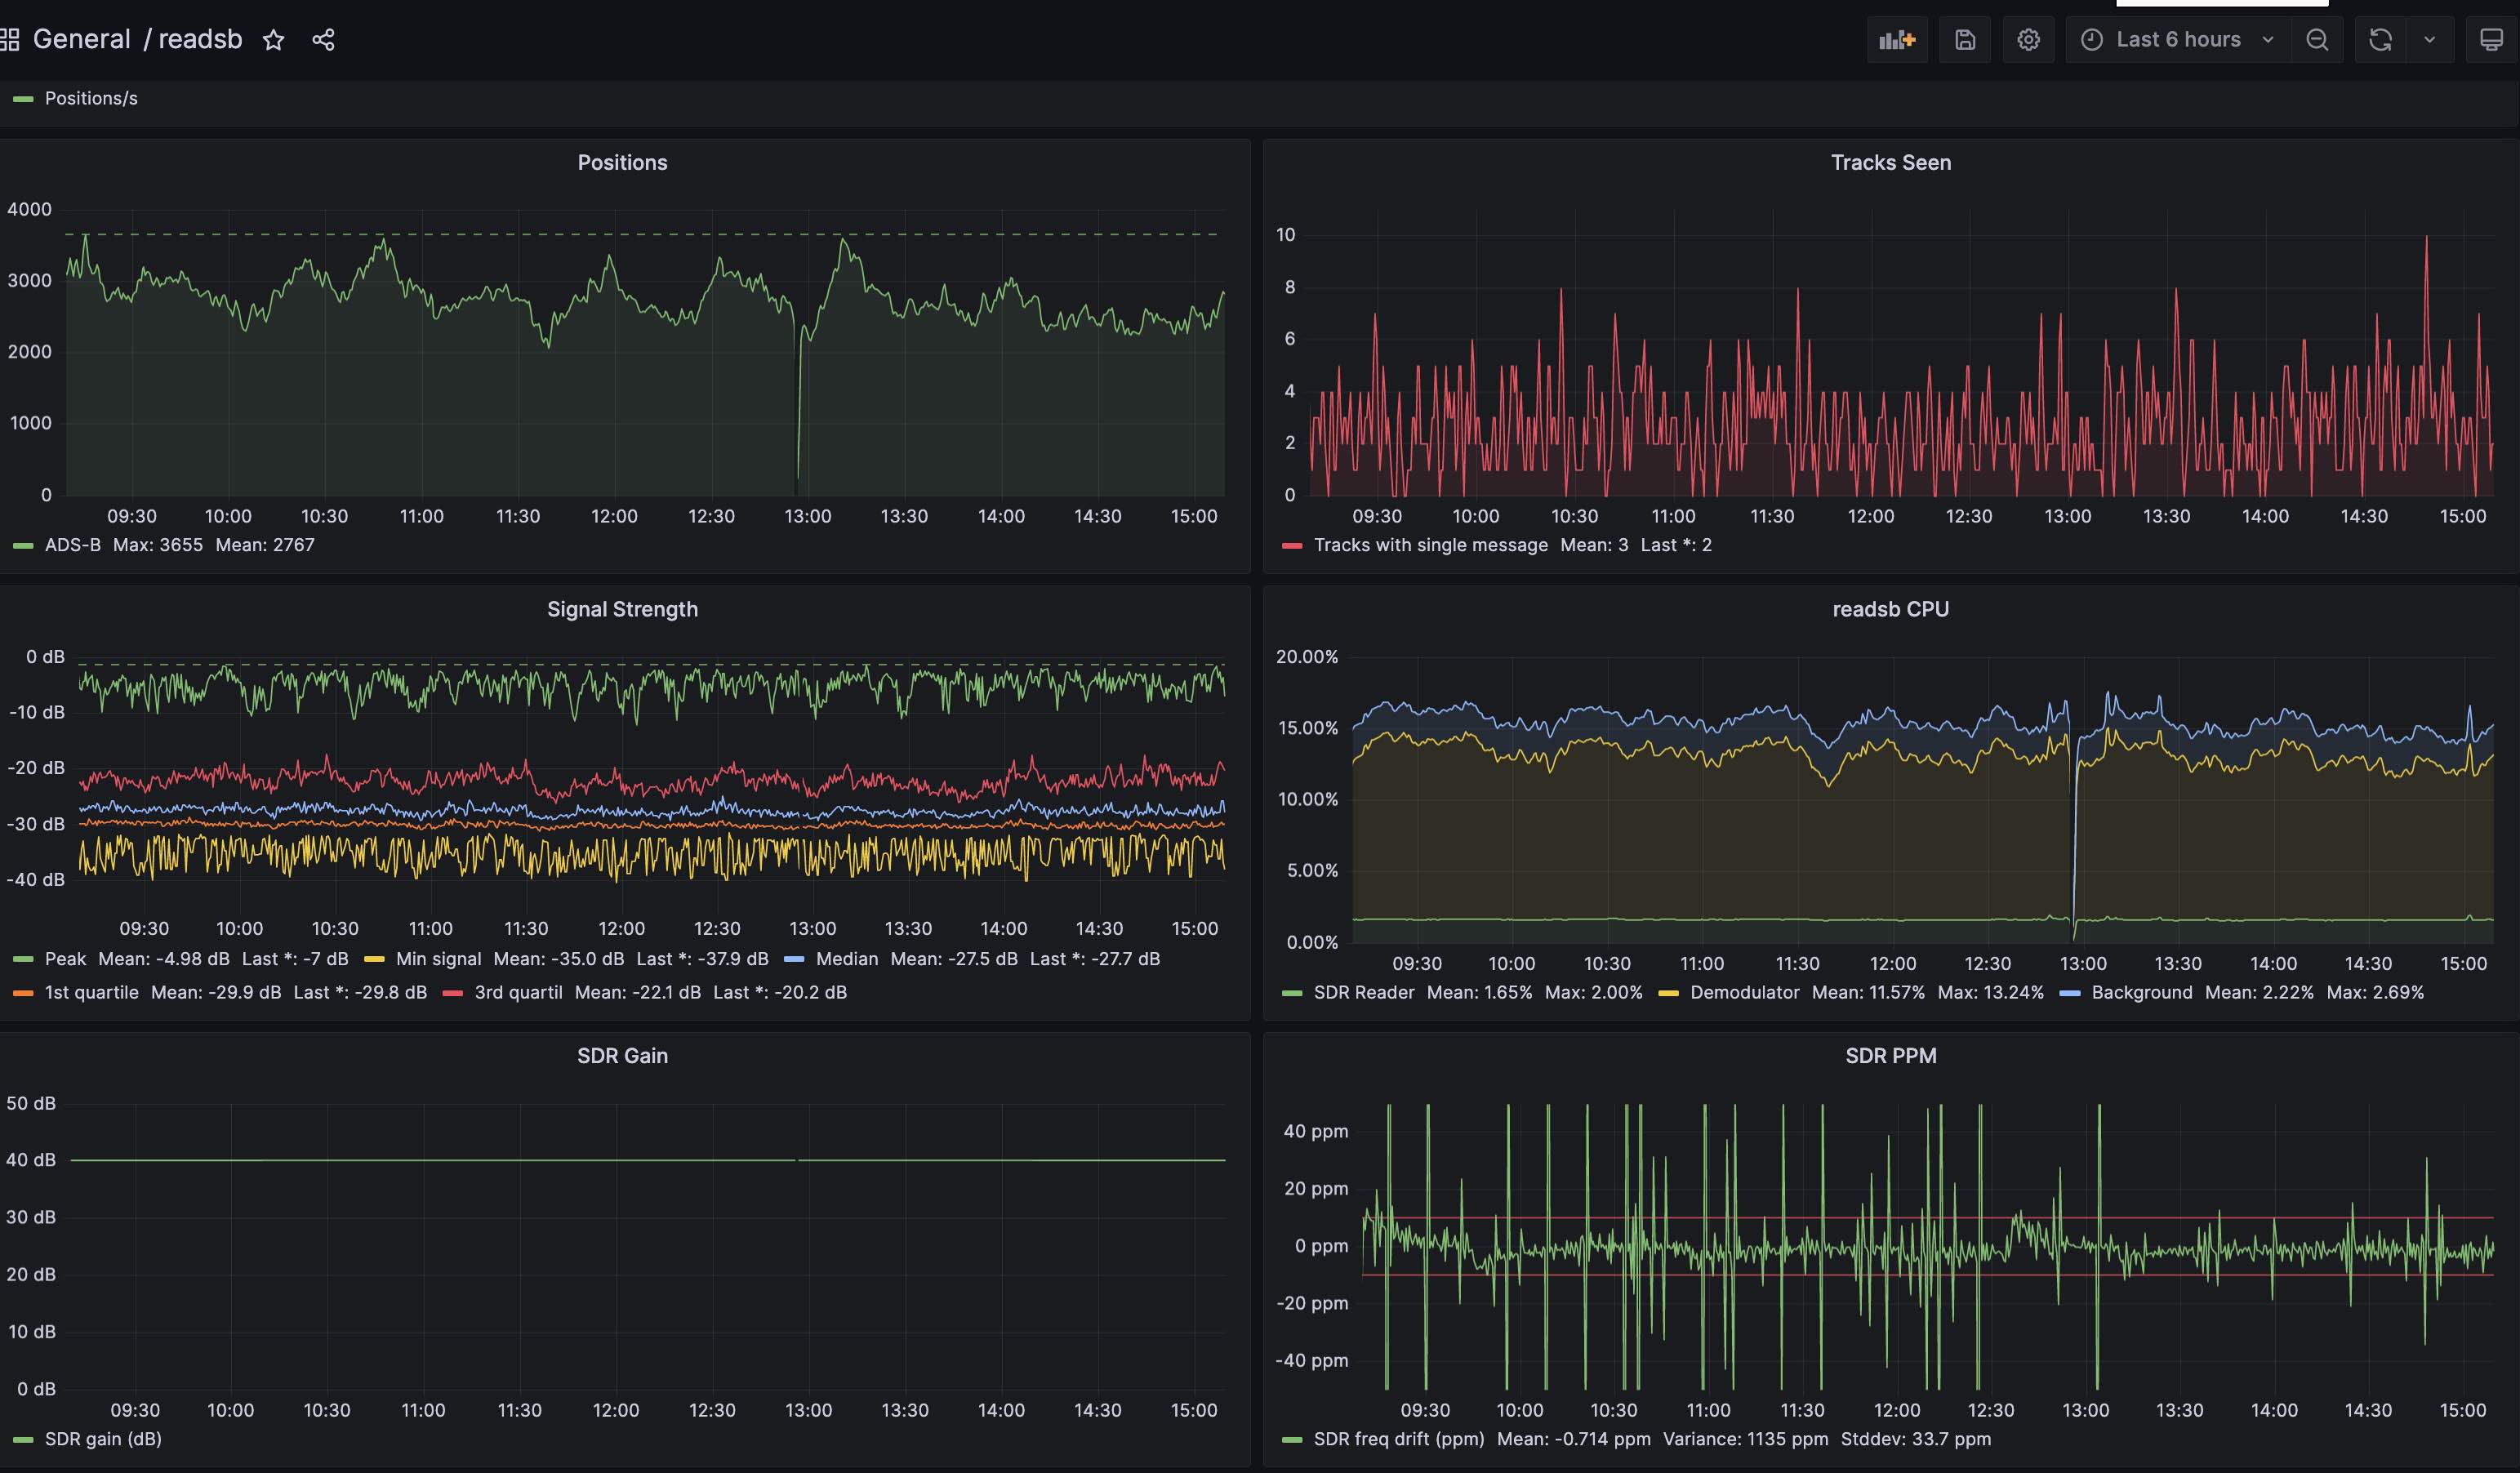Image resolution: width=2520 pixels, height=1473 pixels.
Task: Open dashboard settings gear icon
Action: click(x=2028, y=40)
